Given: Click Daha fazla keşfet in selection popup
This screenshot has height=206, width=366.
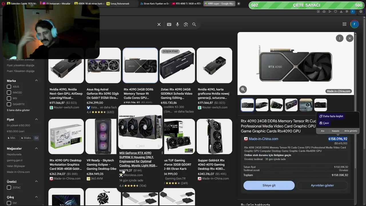Looking at the screenshot, I should pos(331,116).
